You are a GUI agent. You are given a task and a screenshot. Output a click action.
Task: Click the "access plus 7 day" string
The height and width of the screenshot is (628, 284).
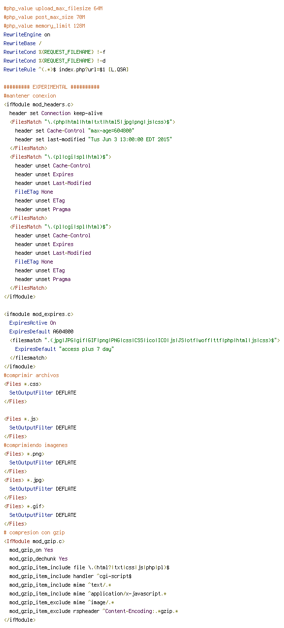tap(86, 349)
